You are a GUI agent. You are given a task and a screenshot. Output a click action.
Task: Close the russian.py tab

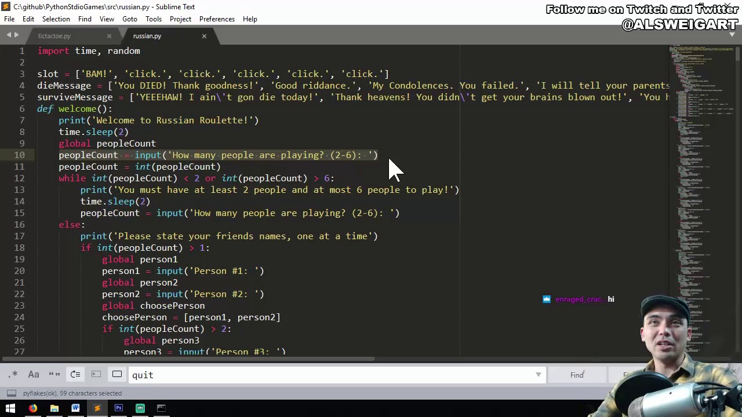point(204,36)
